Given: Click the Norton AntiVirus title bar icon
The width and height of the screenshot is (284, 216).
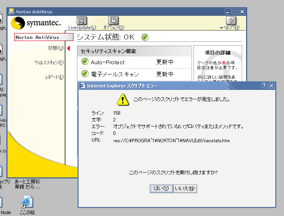Looking at the screenshot, I should [11, 11].
